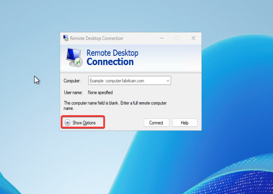Screen dimensions: 273x194
Task: Open the Help button
Action: [x=184, y=123]
